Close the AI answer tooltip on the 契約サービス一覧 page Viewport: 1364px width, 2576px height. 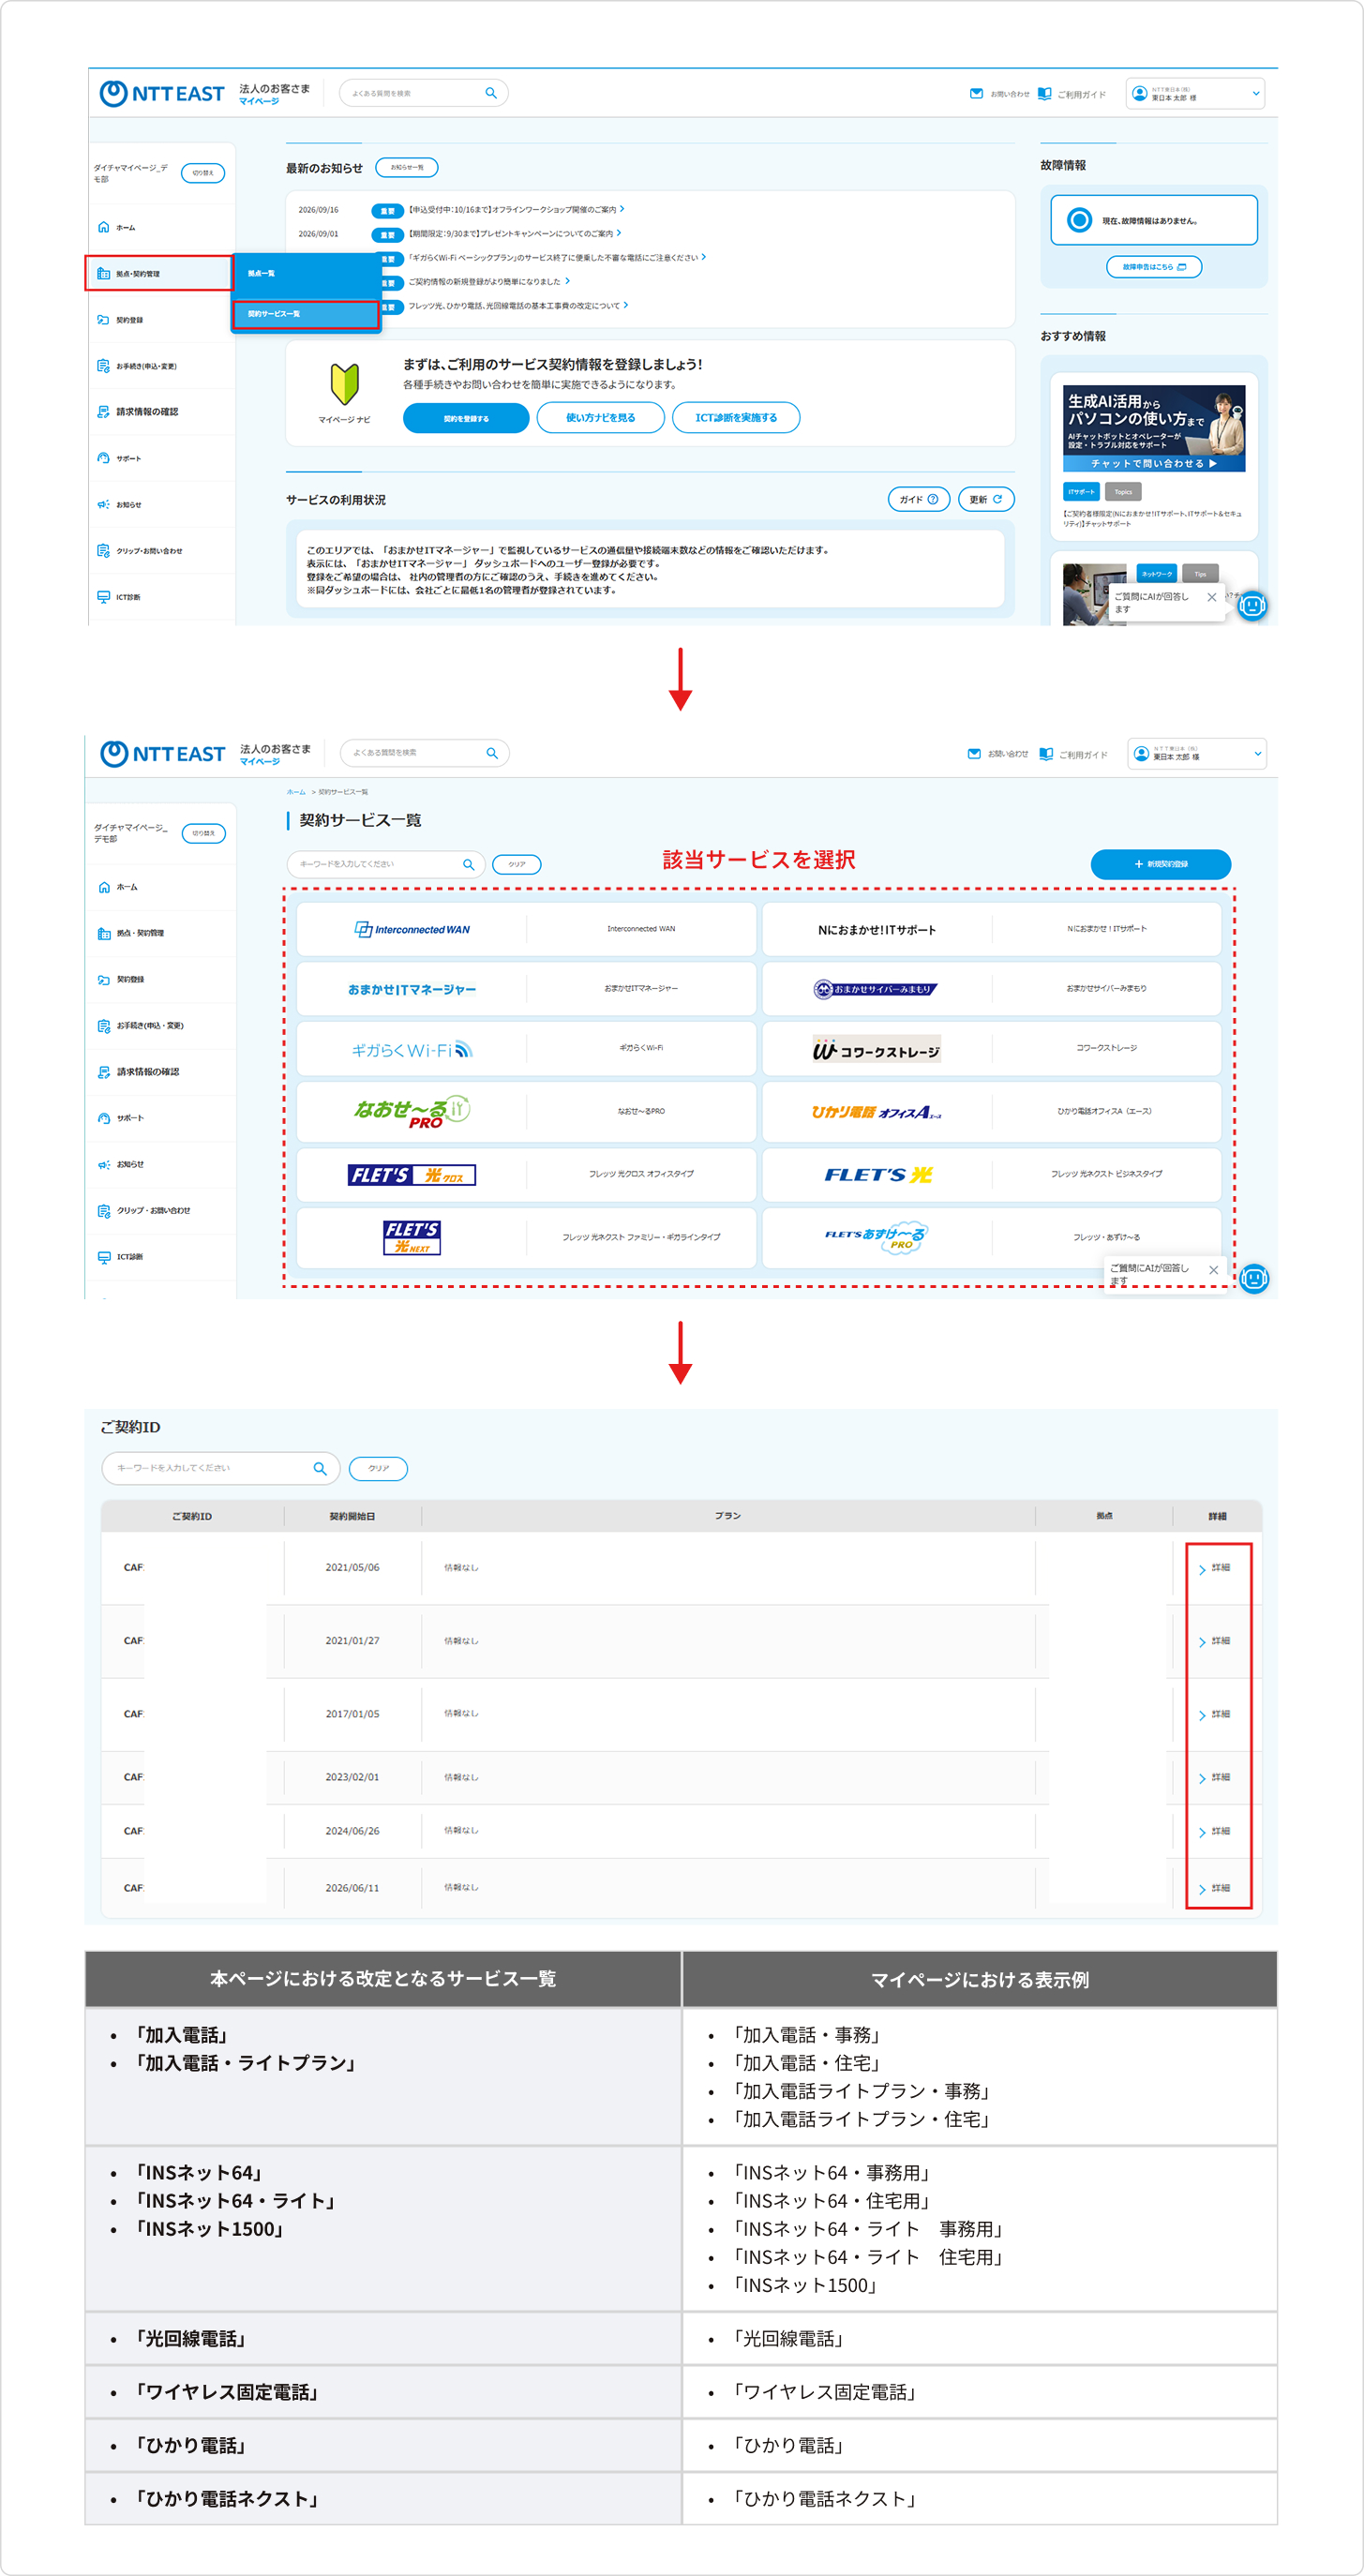1213,1270
